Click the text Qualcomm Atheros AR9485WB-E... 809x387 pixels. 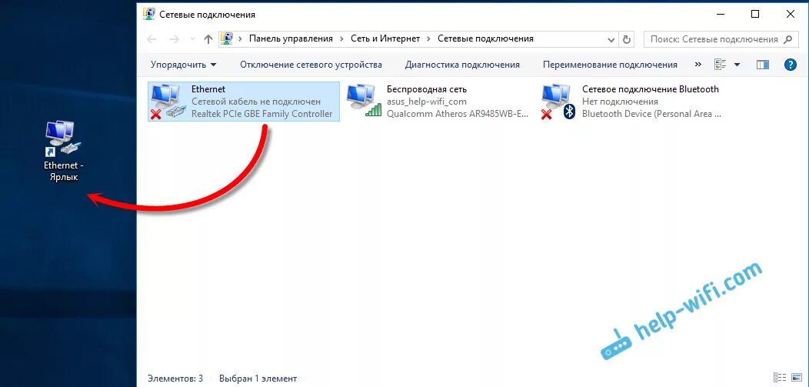[x=458, y=114]
